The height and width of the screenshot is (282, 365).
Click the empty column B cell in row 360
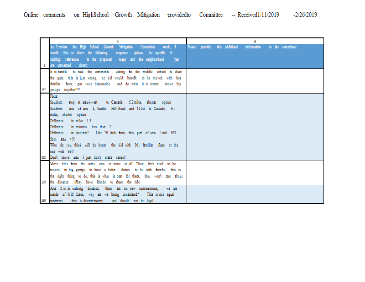click(x=255, y=194)
